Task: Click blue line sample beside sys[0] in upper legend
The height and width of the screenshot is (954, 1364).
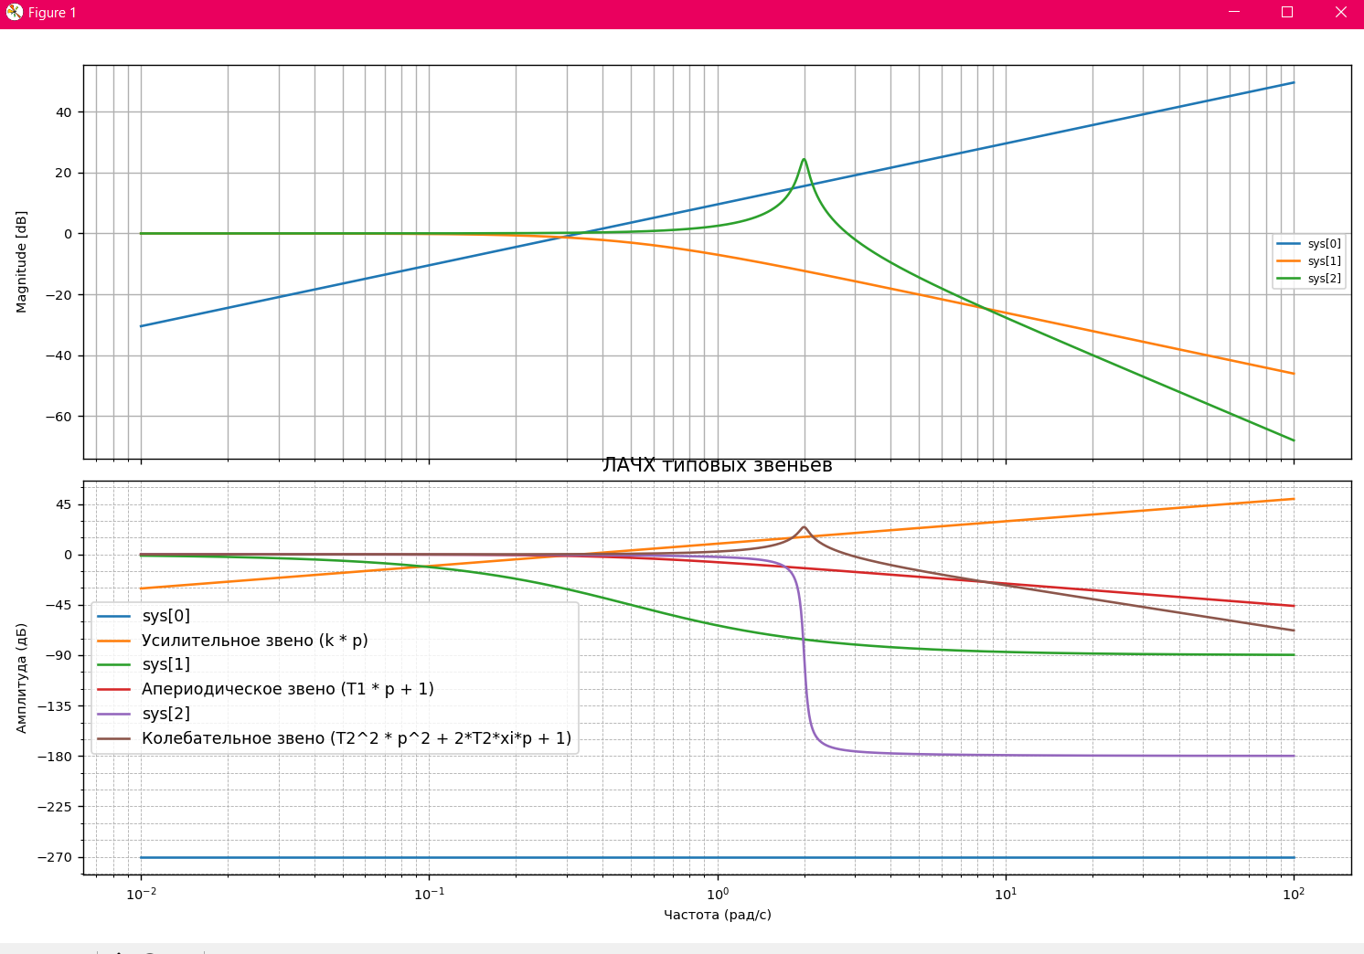Action: (1288, 244)
